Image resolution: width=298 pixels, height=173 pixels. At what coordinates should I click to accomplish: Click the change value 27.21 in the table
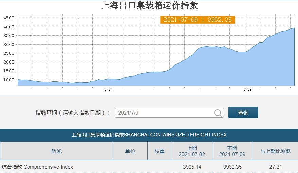pos(276,167)
